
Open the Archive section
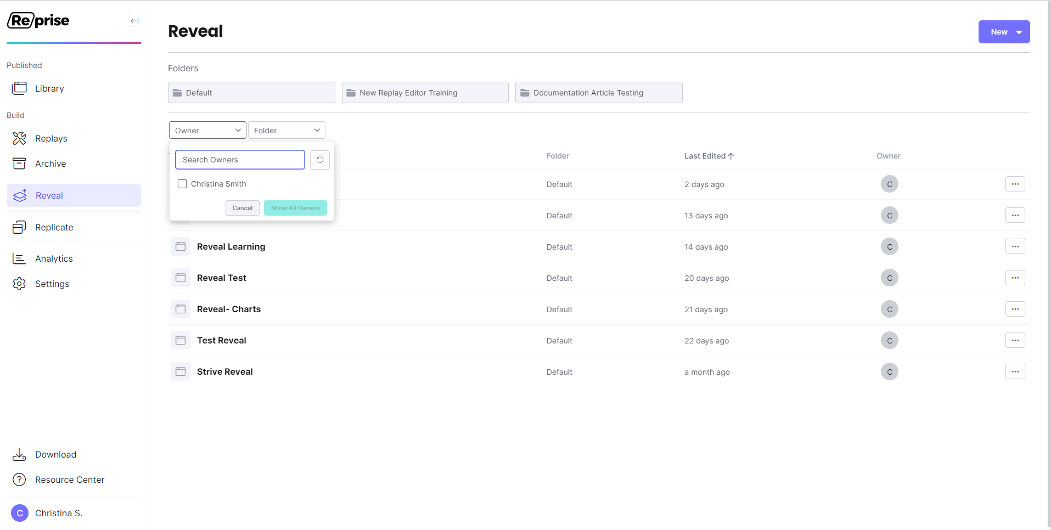pos(50,163)
